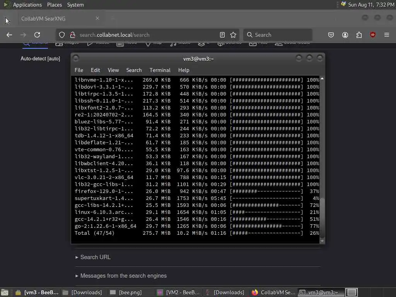Switch to VM2 - BeeB... taskbar window
396x297 pixels.
[178, 292]
